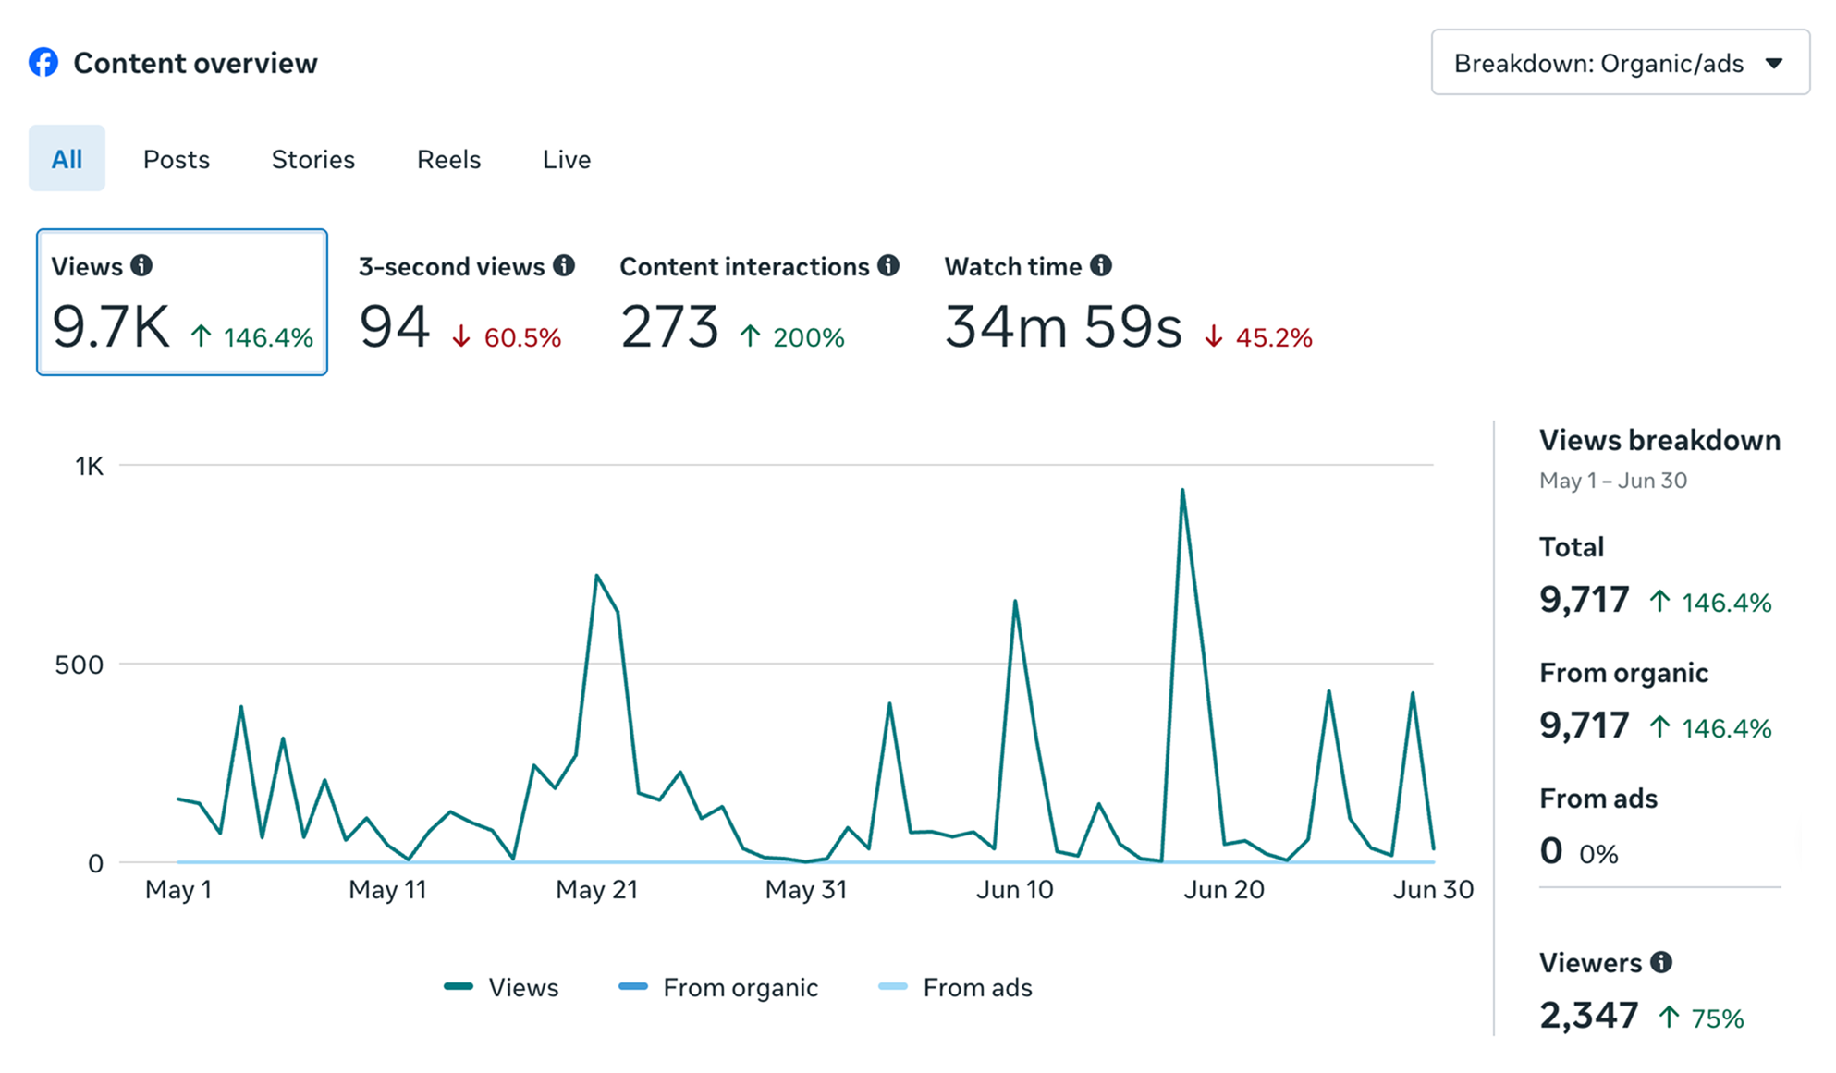Click the 75% viewers change text

click(x=1718, y=1018)
